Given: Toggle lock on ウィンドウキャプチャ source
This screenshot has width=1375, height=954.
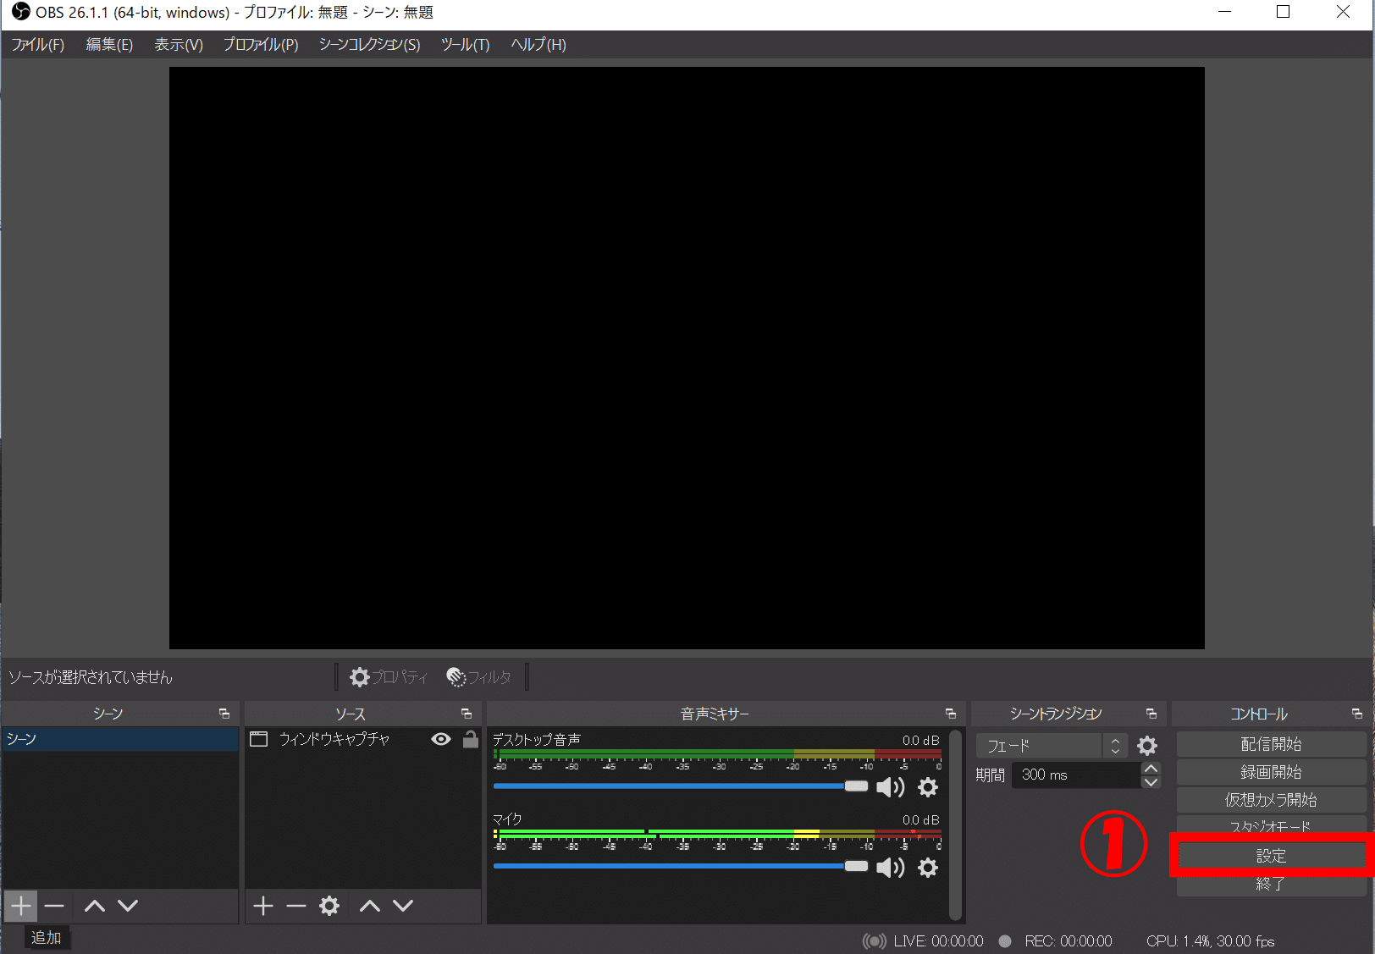Looking at the screenshot, I should [471, 739].
